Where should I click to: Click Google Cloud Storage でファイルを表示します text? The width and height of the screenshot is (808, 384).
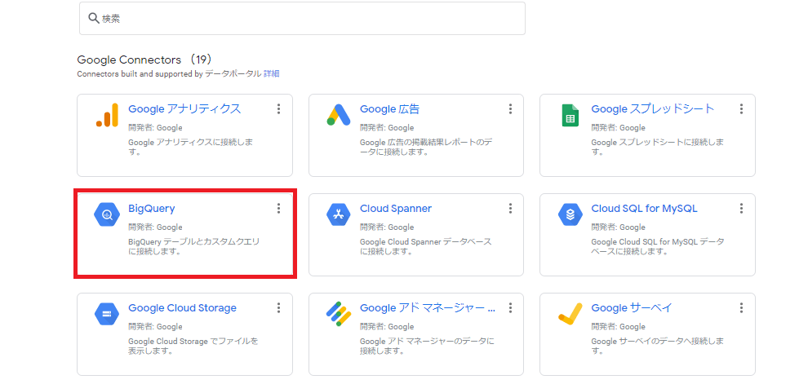pyautogui.click(x=193, y=346)
